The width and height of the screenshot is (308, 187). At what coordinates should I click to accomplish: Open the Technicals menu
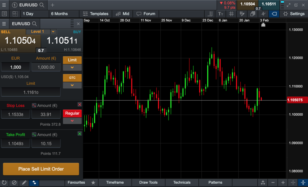pyautogui.click(x=182, y=182)
